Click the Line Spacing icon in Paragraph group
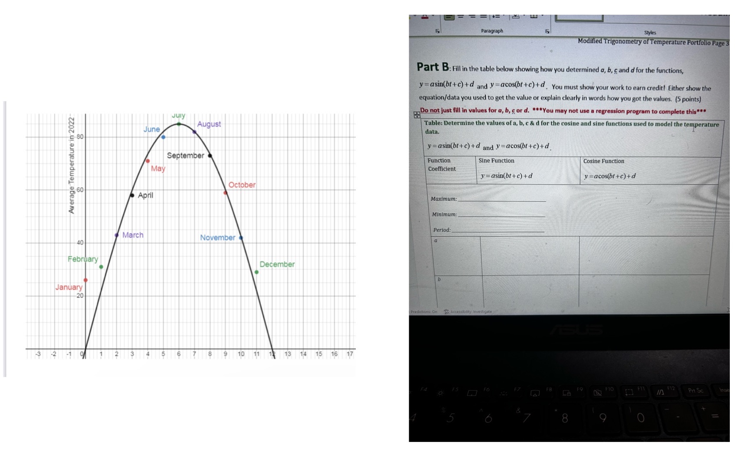The height and width of the screenshot is (470, 745). point(496,16)
